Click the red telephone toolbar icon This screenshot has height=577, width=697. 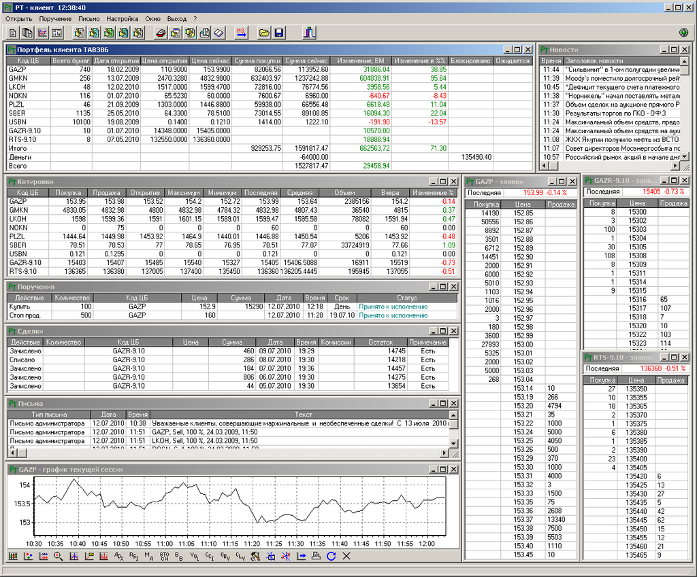point(161,33)
